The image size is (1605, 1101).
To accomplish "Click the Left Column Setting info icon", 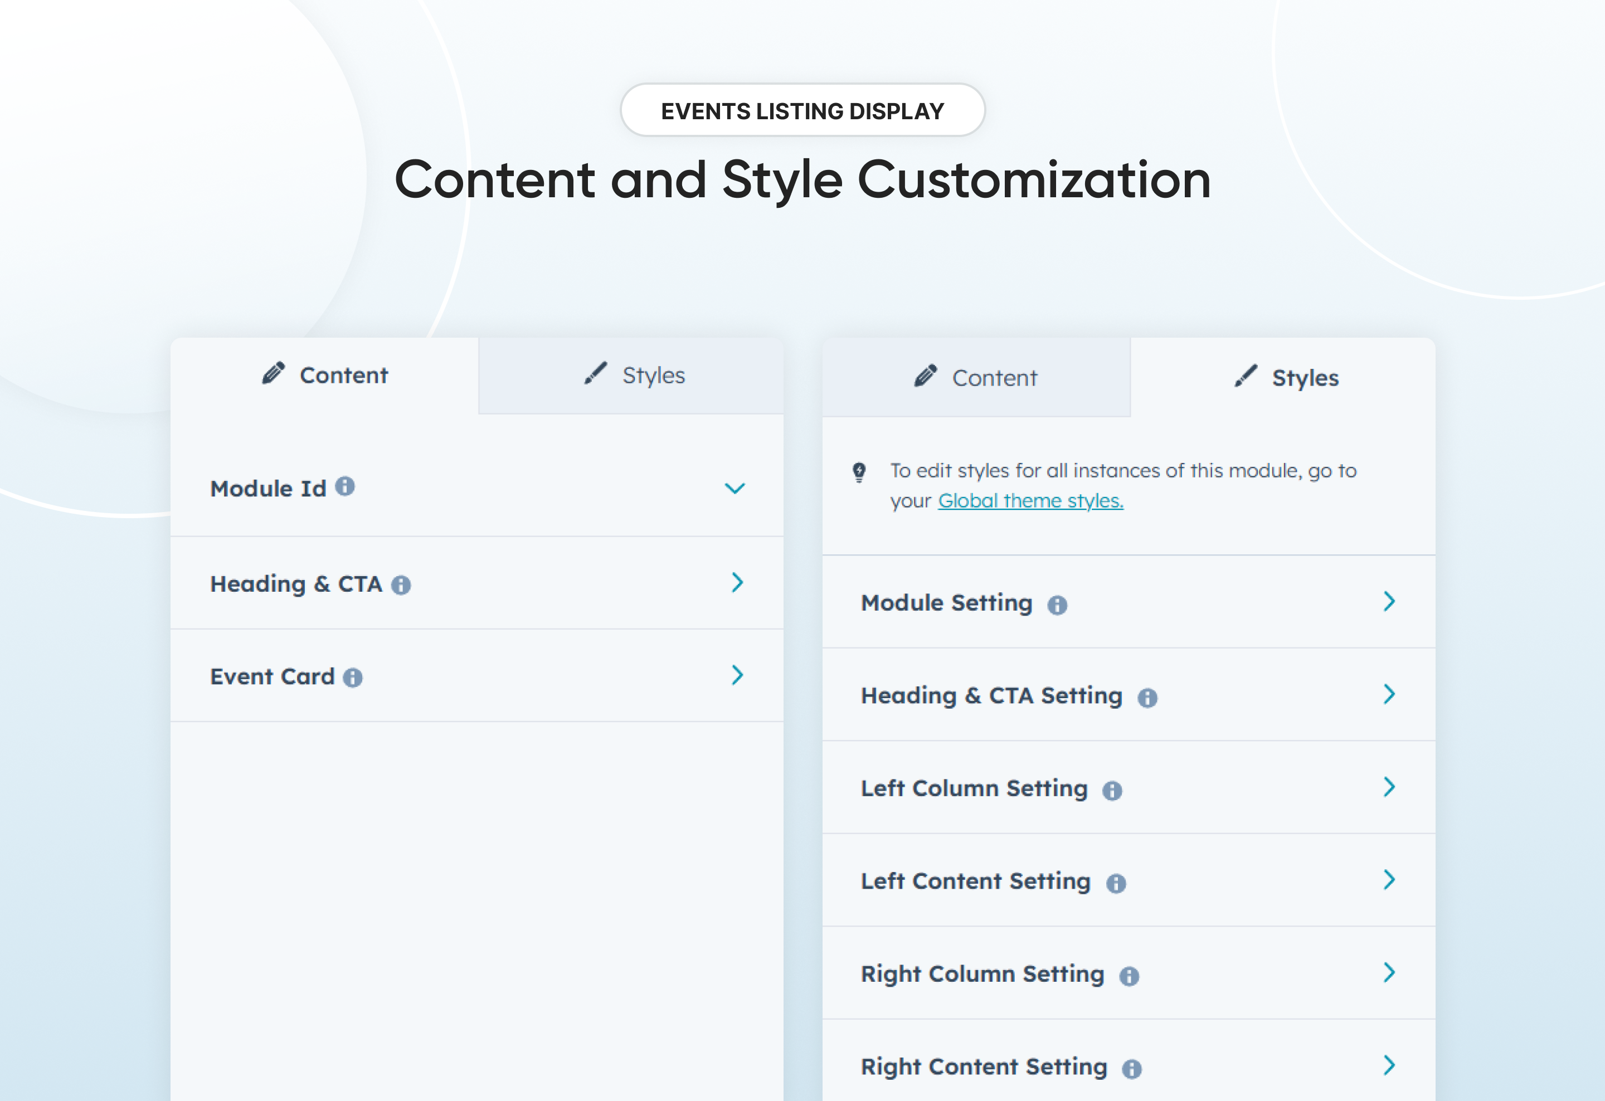I will pos(1112,791).
